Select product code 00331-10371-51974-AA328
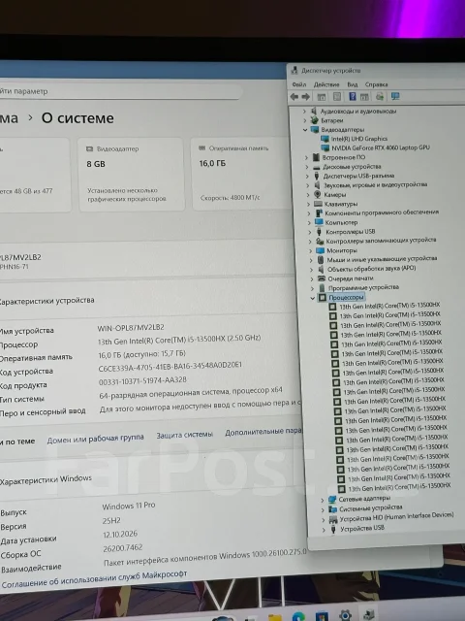This screenshot has height=621, width=465. tap(142, 381)
